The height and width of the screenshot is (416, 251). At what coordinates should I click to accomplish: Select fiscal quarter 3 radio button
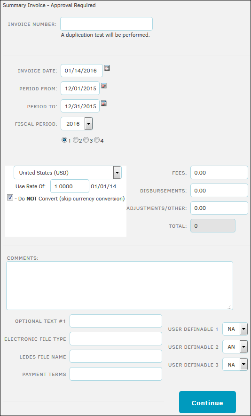point(86,140)
